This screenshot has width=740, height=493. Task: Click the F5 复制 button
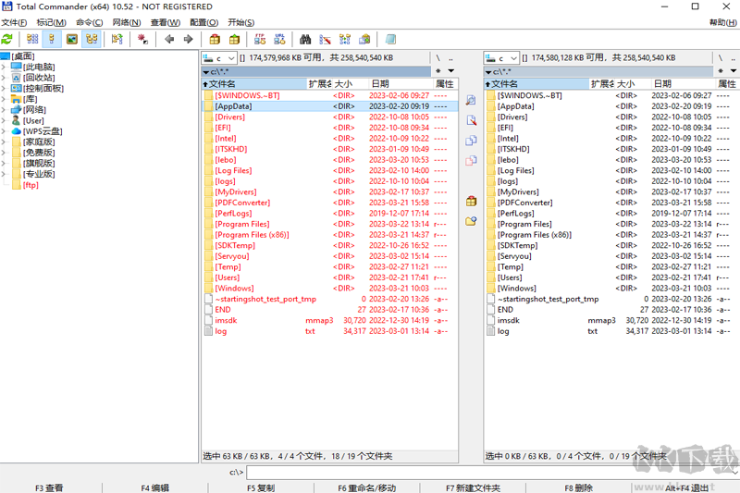pos(260,487)
